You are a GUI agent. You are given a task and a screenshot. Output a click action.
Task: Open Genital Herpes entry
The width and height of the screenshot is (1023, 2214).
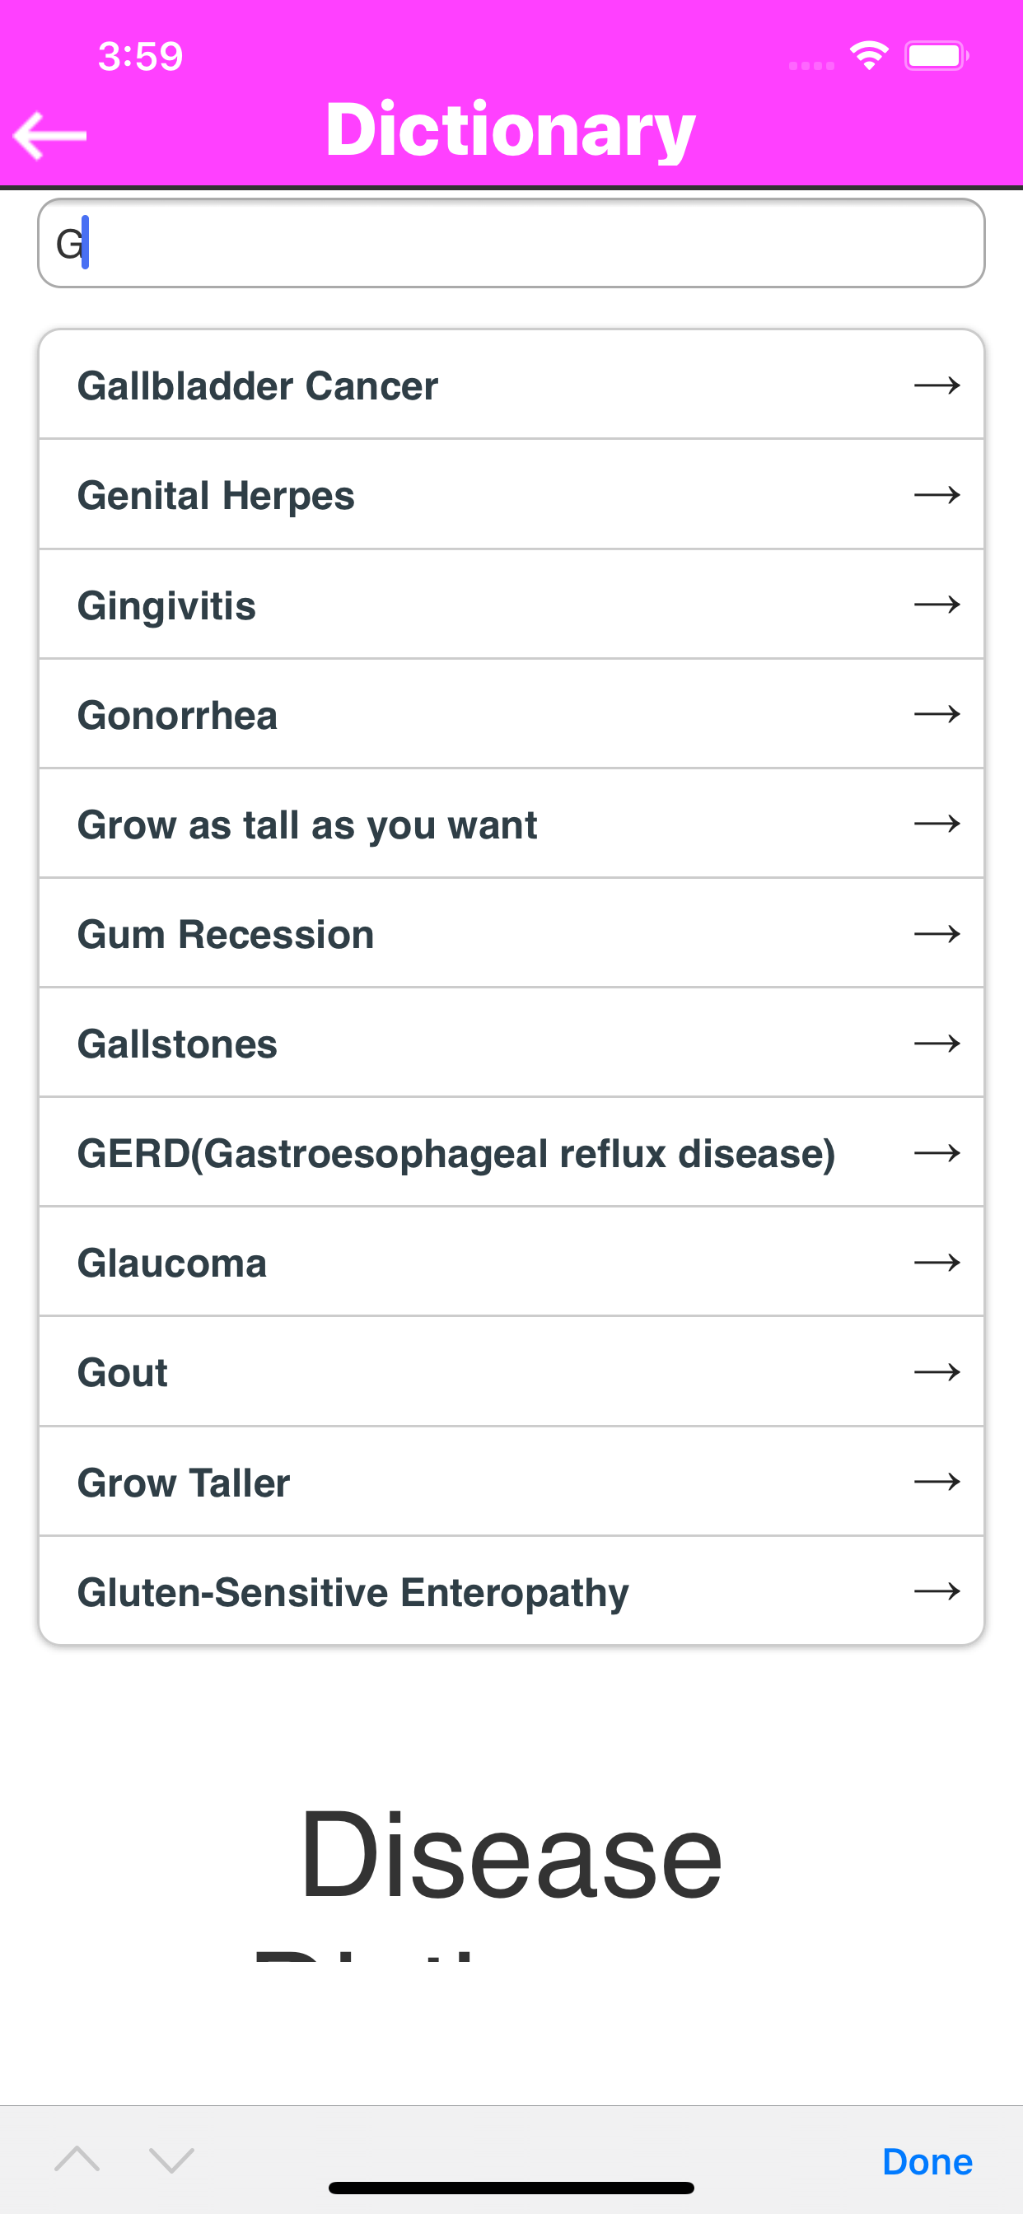click(x=216, y=496)
